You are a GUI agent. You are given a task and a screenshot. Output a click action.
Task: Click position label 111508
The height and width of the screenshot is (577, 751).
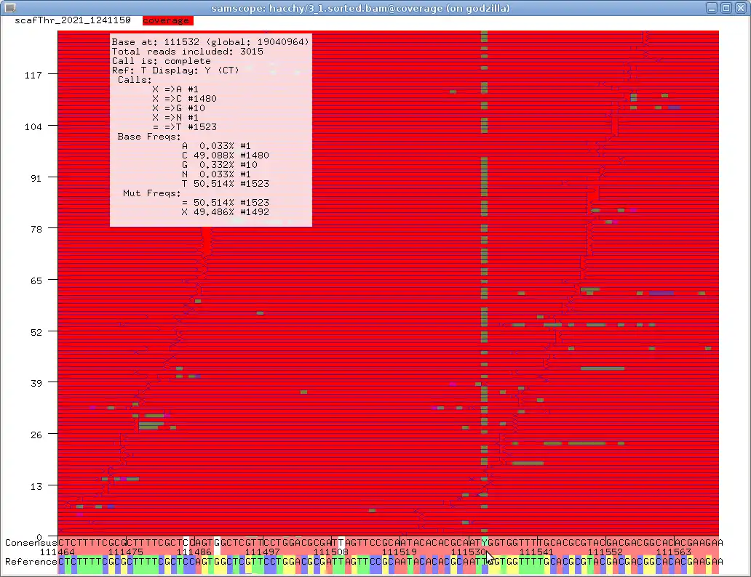pos(331,552)
